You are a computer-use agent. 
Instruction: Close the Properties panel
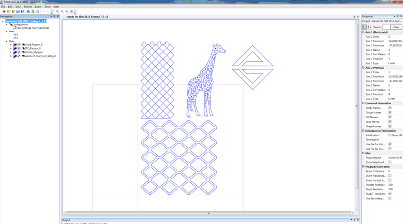[401, 17]
